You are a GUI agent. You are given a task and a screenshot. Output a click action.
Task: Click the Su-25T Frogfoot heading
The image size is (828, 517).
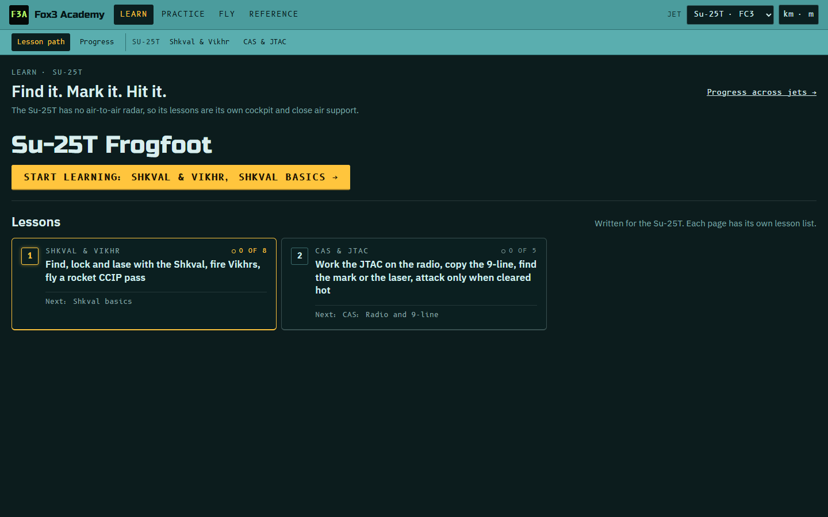112,145
